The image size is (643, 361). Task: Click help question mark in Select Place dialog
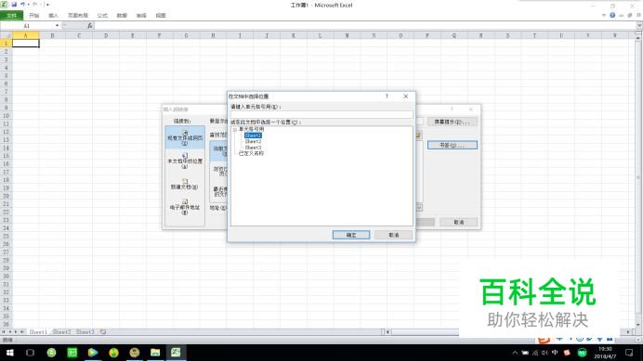(x=387, y=97)
